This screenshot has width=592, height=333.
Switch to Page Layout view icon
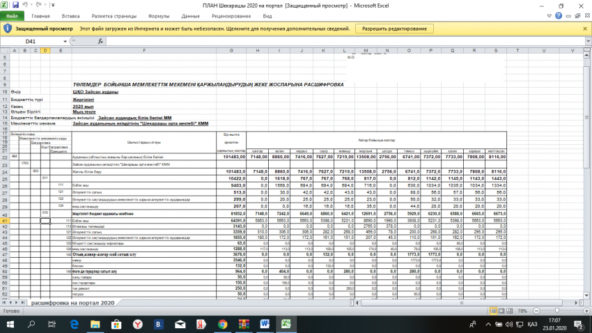tap(501, 311)
